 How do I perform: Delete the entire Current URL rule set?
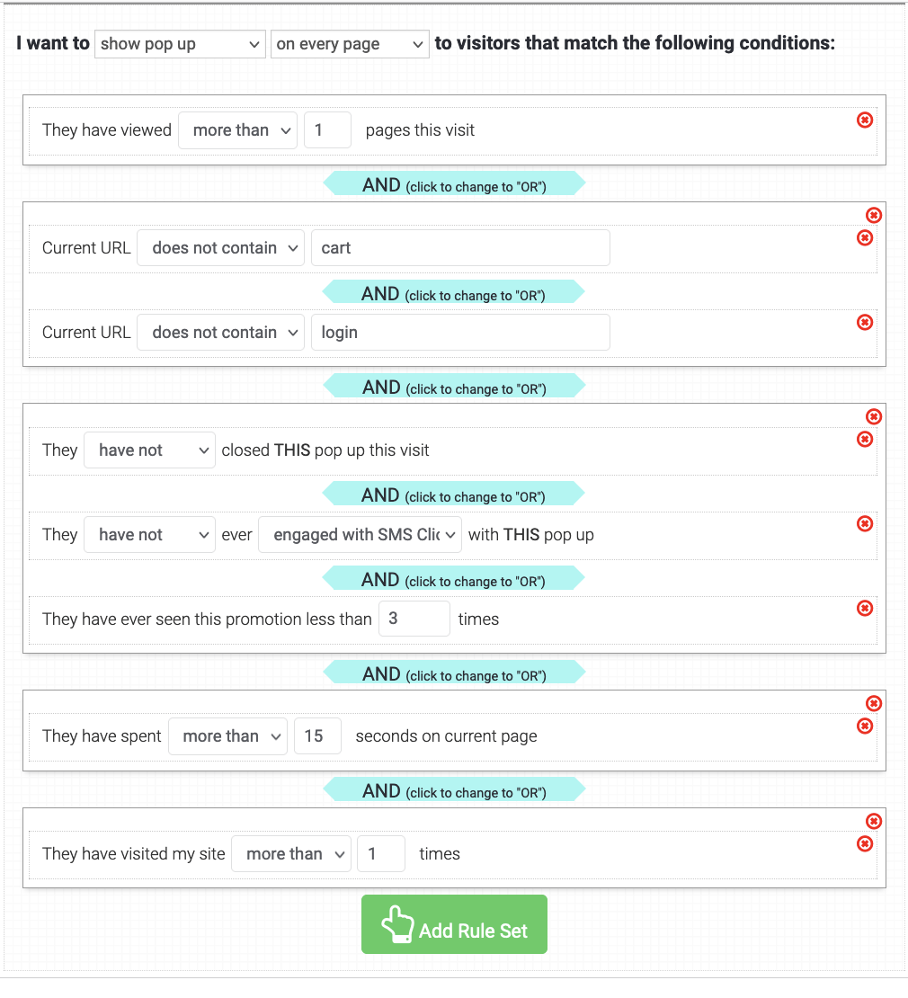point(874,215)
